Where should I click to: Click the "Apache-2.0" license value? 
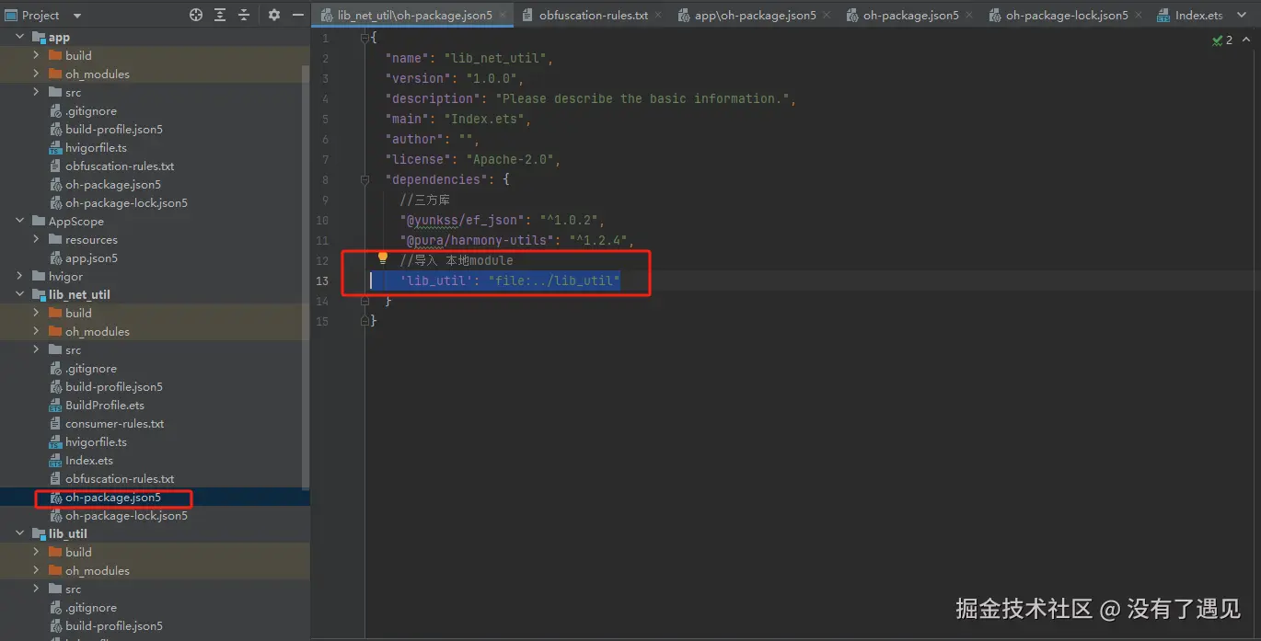click(511, 159)
